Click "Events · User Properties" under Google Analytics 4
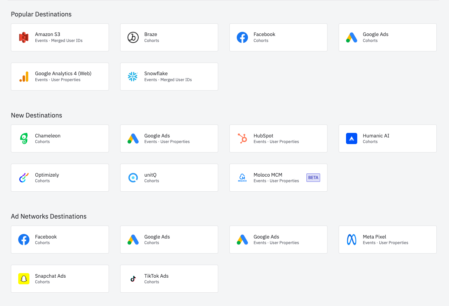Viewport: 449px width, 306px height. 58,80
